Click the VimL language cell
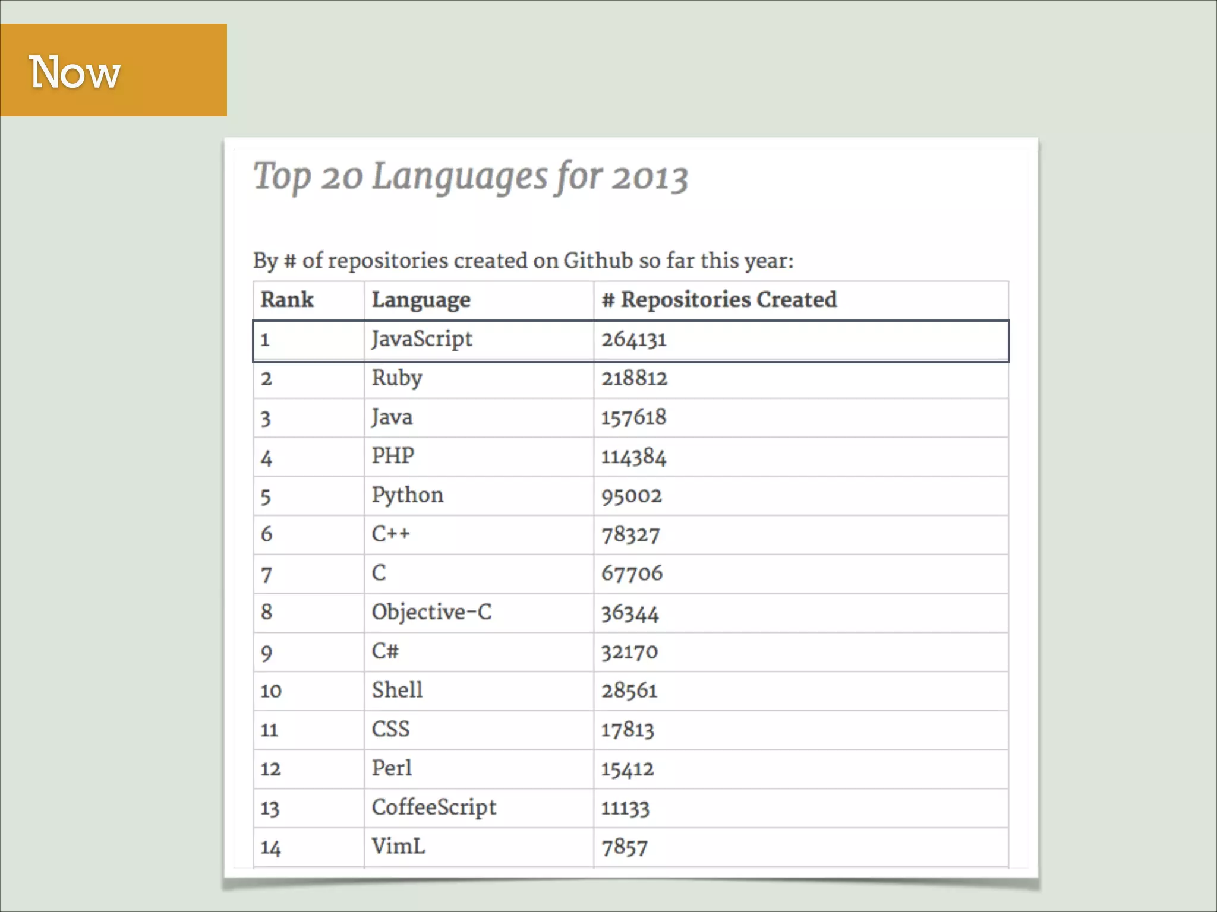The height and width of the screenshot is (912, 1217). point(398,846)
